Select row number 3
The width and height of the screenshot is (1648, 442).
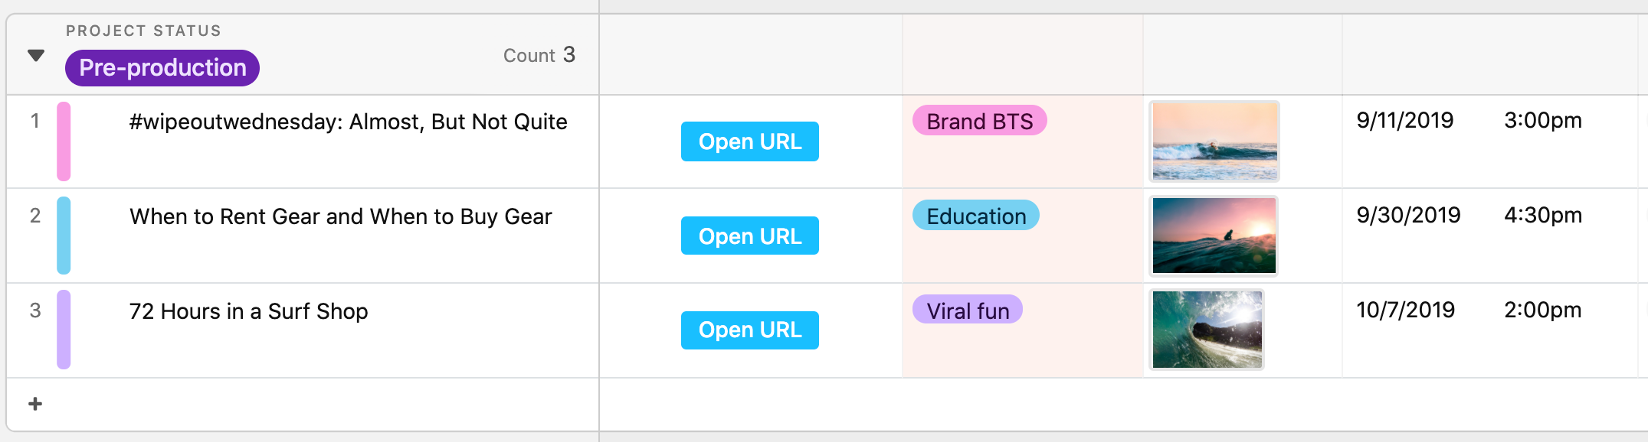tap(35, 310)
